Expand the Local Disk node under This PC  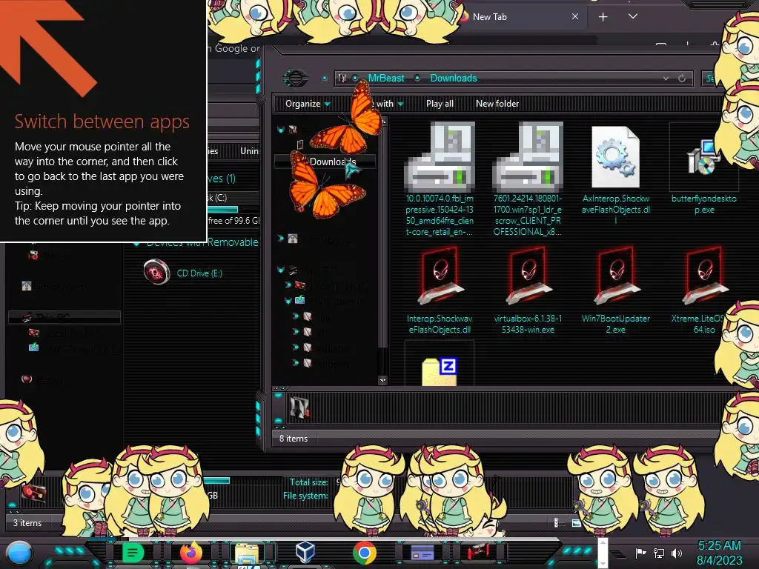[x=288, y=285]
